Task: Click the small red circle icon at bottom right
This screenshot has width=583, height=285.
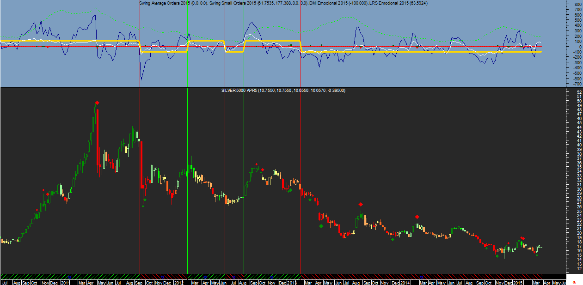Action: (574, 282)
